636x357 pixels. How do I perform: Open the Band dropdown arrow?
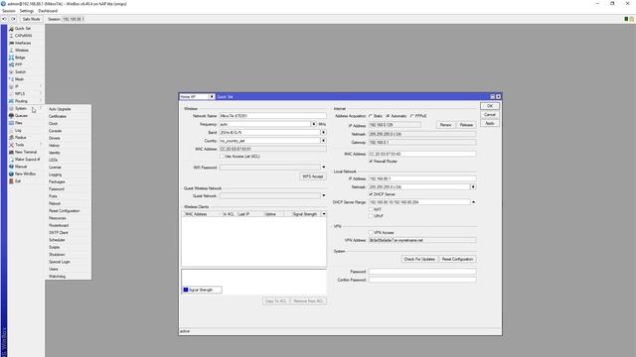click(323, 133)
